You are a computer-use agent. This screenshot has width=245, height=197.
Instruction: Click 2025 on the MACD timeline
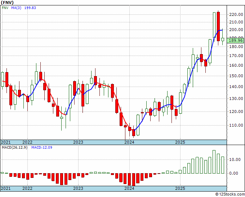click(180, 188)
